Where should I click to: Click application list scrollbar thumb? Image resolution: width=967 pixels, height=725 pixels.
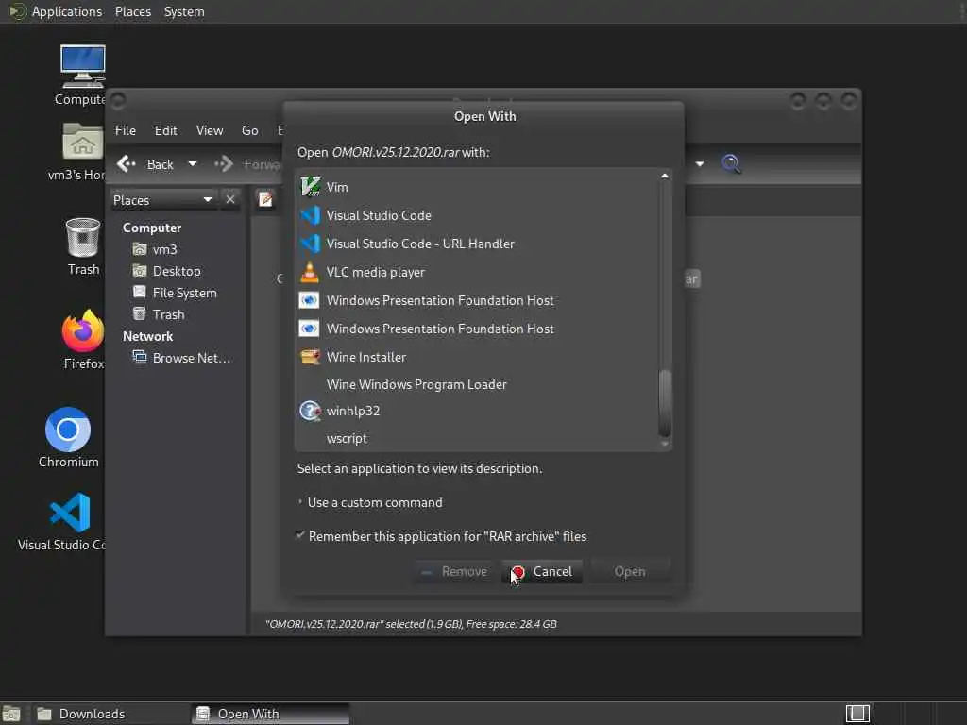664,402
